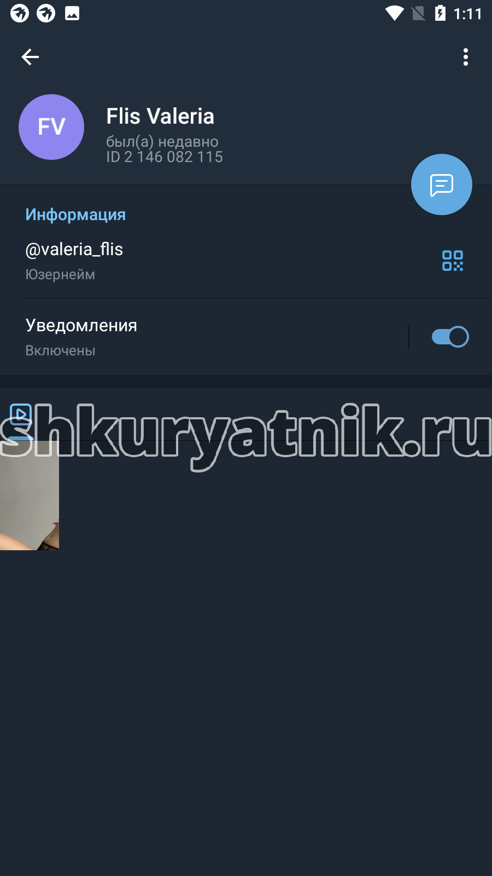The width and height of the screenshot is (492, 876).
Task: Tap second notification icon in status bar
Action: coord(46,13)
